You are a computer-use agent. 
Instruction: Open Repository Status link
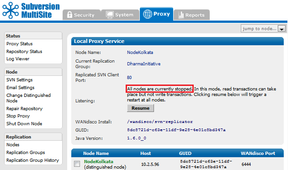24,52
